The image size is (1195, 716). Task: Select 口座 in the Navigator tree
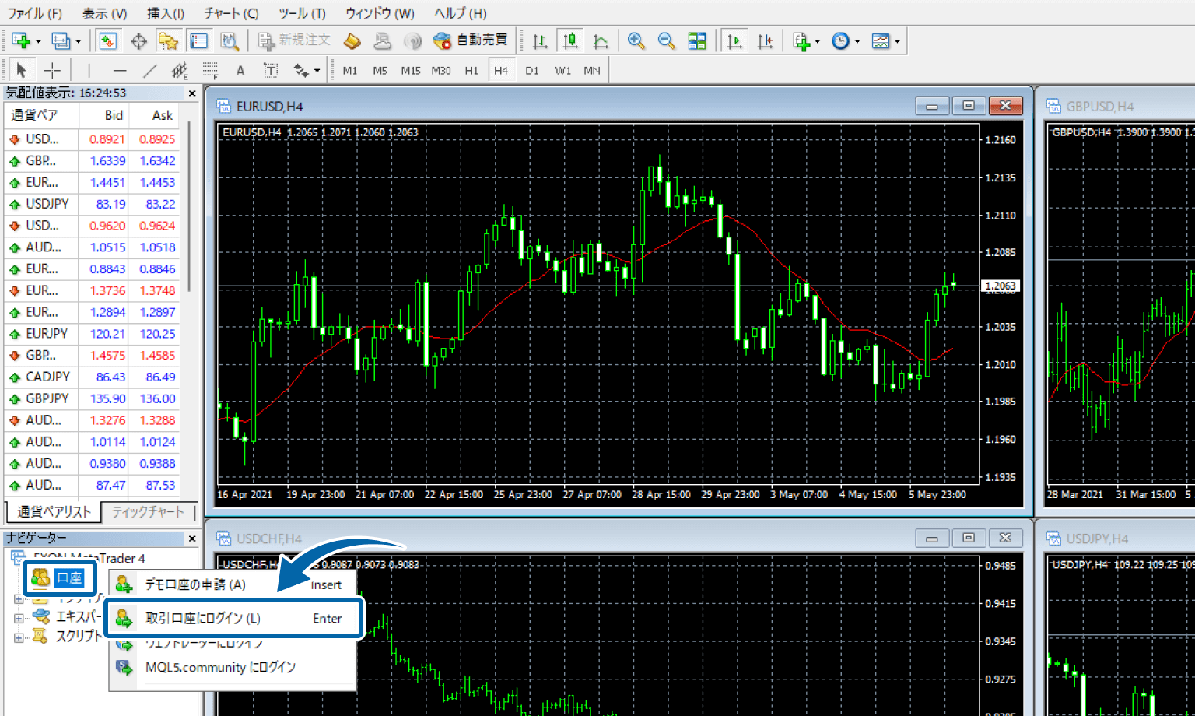pyautogui.click(x=68, y=577)
